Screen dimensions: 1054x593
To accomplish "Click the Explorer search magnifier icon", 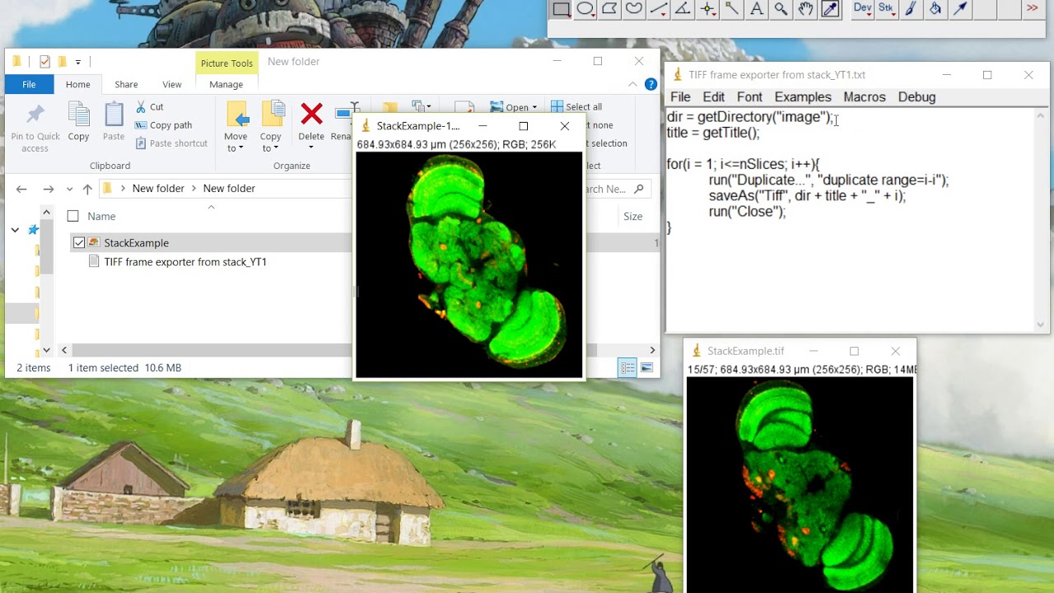I will click(x=638, y=189).
